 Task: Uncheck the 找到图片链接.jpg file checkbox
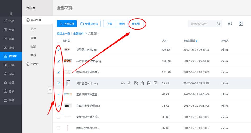[x=59, y=50]
